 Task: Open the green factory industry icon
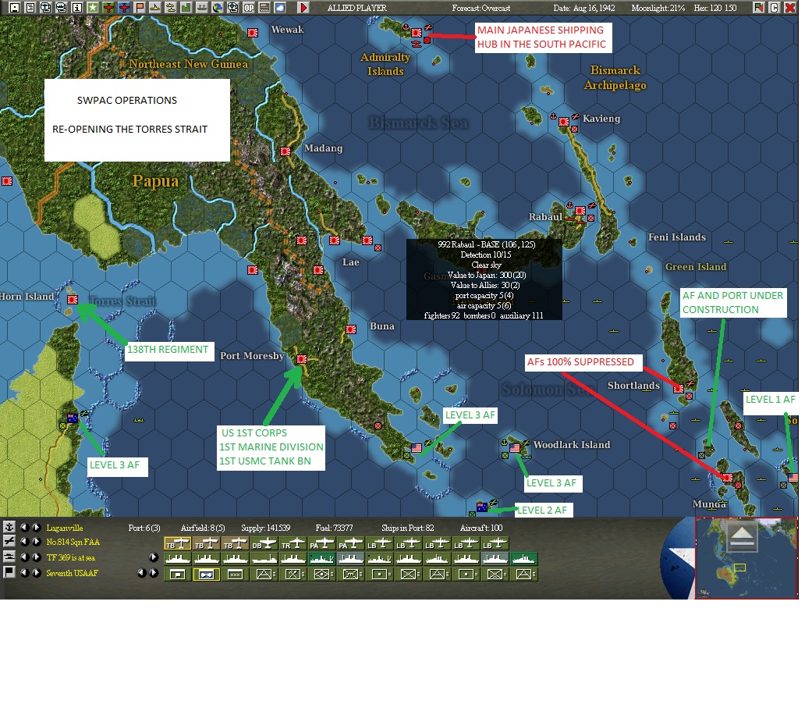pos(186,7)
